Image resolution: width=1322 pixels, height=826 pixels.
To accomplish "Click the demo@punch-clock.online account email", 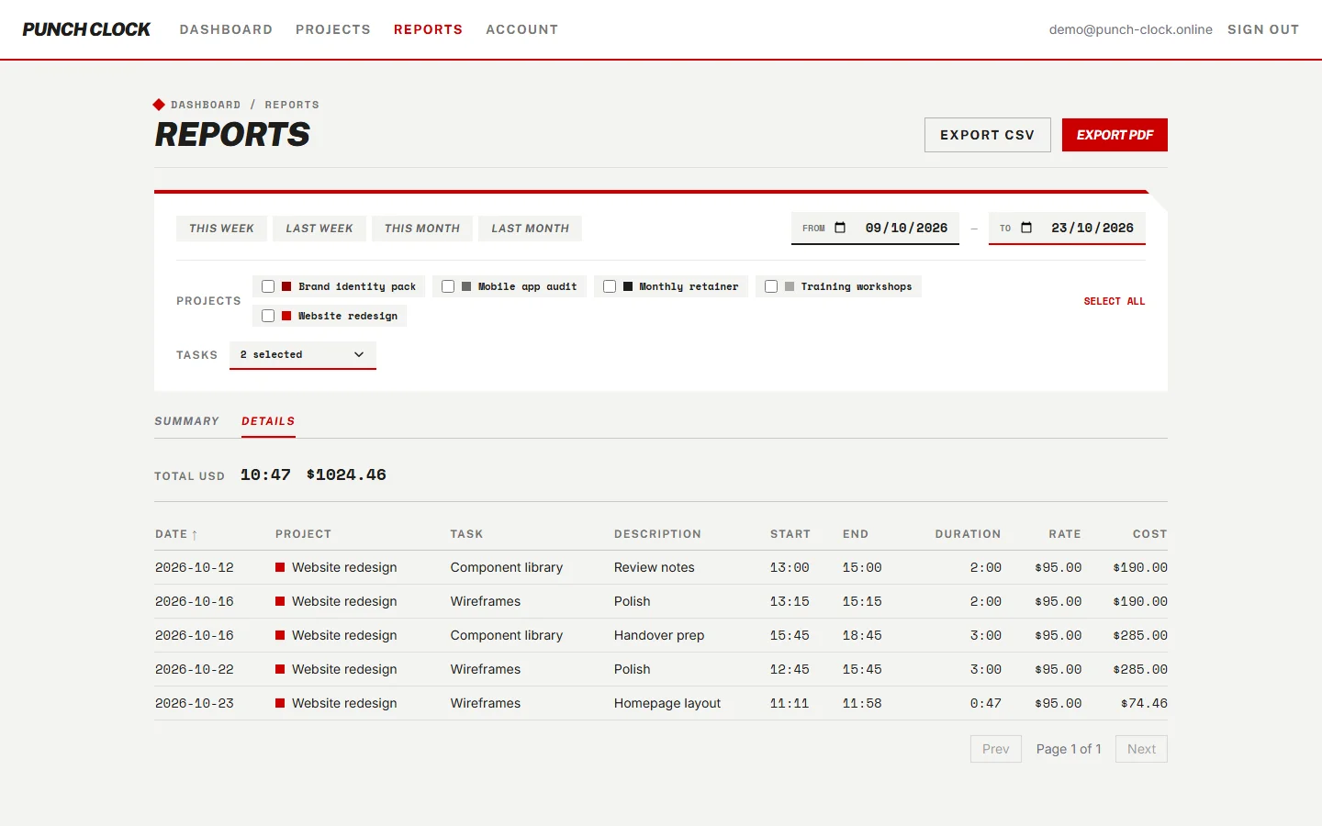I will 1131,29.
